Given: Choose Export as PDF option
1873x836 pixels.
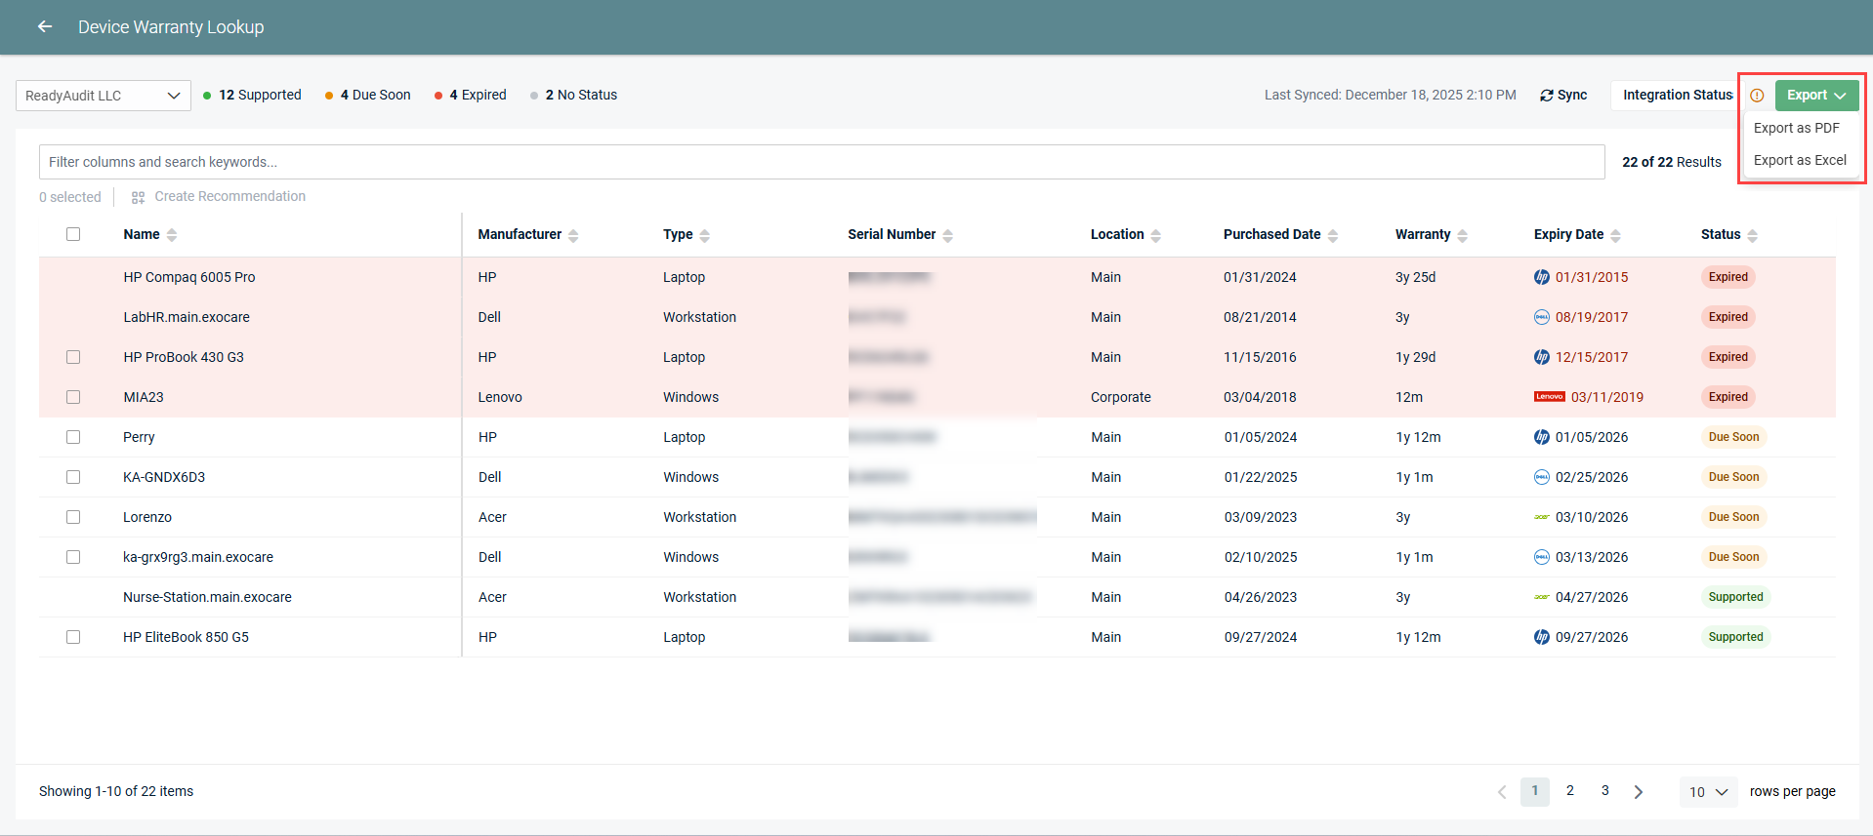Looking at the screenshot, I should [x=1796, y=128].
